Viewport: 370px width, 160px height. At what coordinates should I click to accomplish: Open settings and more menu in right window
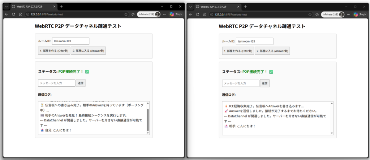point(348,14)
